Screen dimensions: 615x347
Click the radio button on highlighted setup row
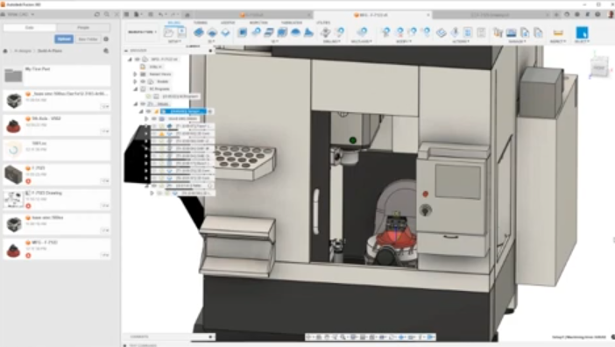point(210,112)
